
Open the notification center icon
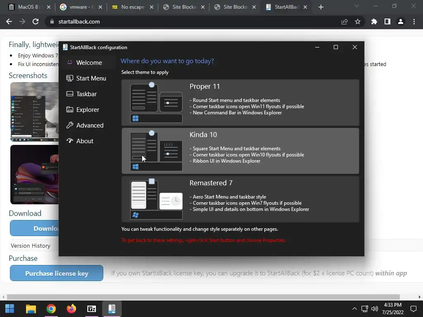(x=413, y=309)
